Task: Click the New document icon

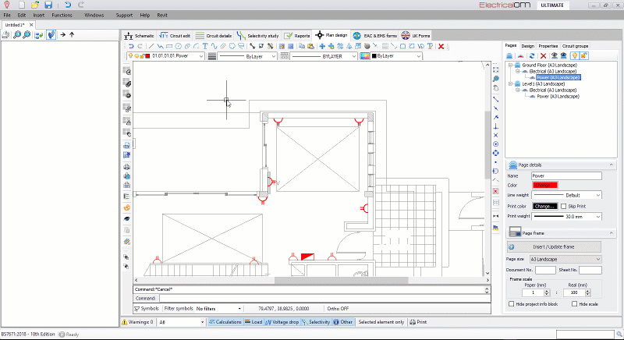Action: pyautogui.click(x=22, y=5)
